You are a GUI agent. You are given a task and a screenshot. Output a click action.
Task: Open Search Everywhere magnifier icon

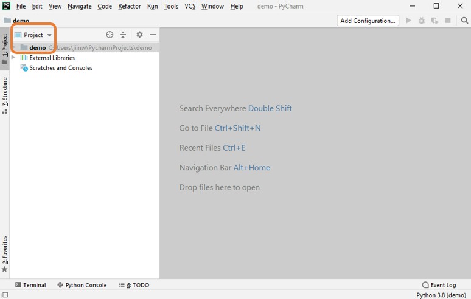(x=464, y=21)
